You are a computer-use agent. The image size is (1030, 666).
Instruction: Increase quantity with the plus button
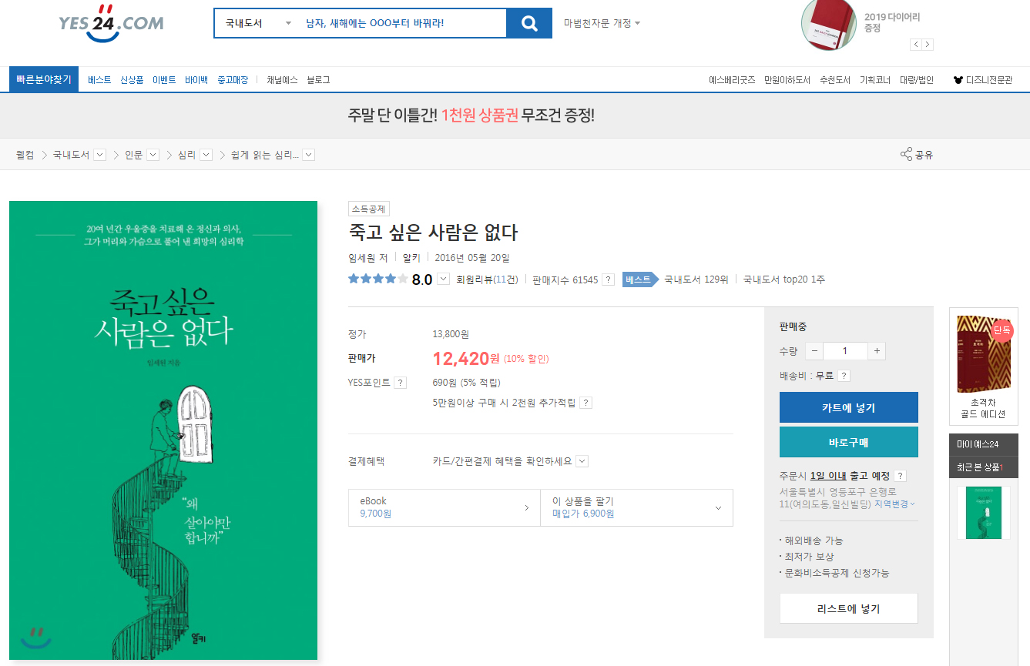pyautogui.click(x=876, y=351)
